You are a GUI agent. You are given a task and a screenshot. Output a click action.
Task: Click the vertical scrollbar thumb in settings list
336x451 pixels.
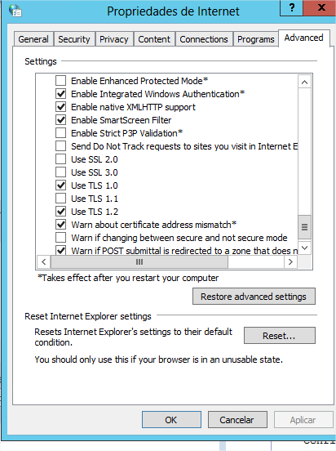(304, 227)
